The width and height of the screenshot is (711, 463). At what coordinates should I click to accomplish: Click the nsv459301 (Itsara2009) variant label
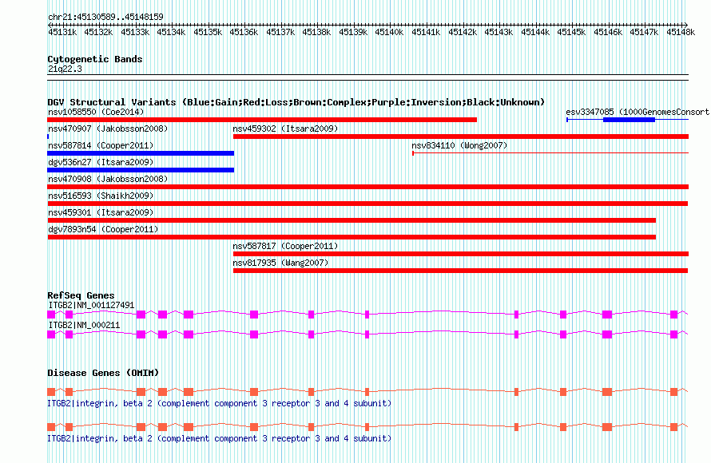click(101, 212)
